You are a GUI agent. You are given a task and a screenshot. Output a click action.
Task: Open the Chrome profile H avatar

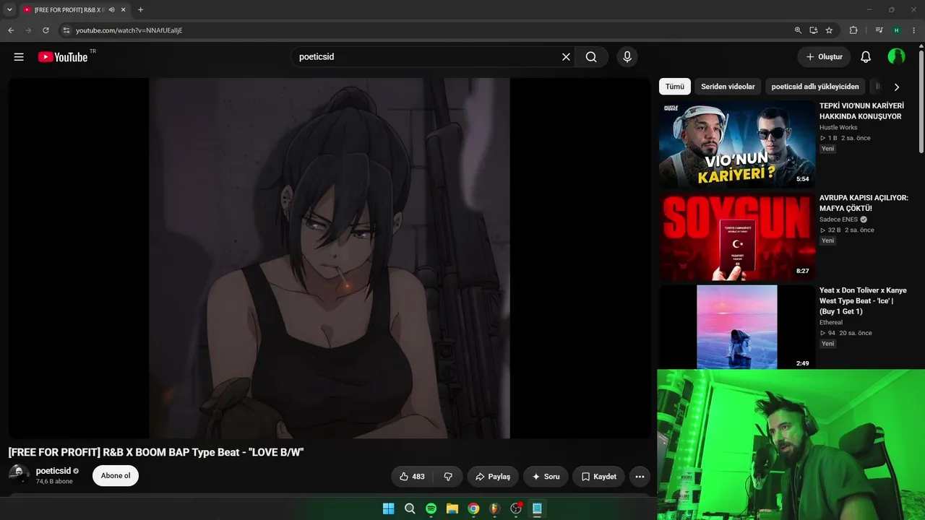[896, 30]
